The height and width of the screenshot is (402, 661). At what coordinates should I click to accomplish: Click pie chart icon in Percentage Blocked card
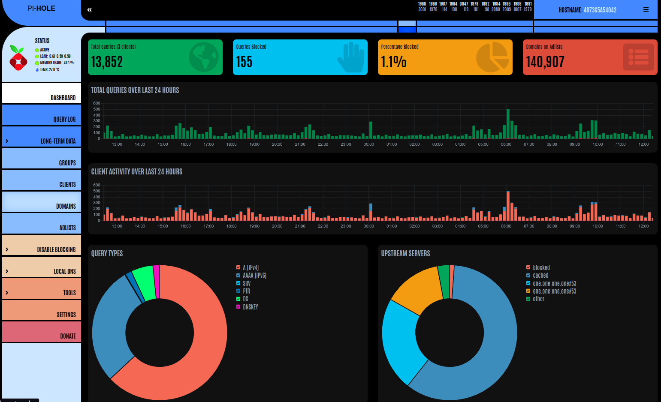coord(493,57)
